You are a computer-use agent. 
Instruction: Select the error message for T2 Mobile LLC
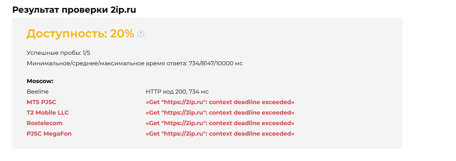(220, 113)
